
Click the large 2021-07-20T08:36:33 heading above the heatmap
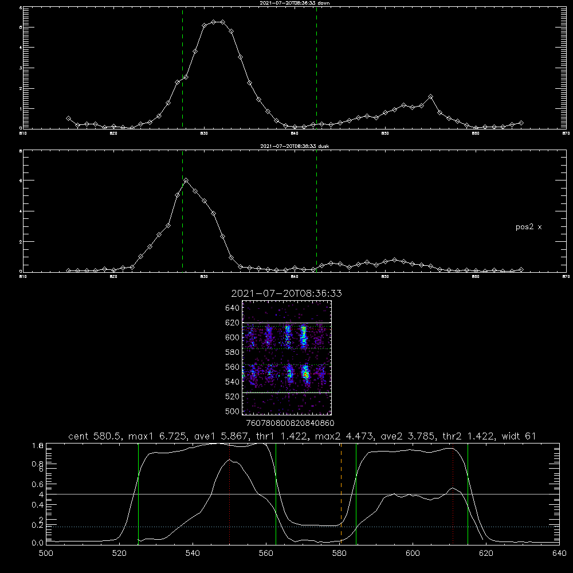coord(286,293)
